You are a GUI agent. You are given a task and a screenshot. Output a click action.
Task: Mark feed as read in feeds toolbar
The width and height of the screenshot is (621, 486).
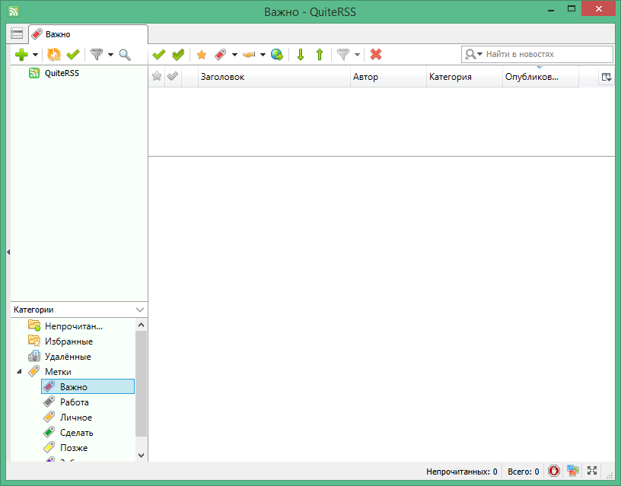pyautogui.click(x=73, y=55)
